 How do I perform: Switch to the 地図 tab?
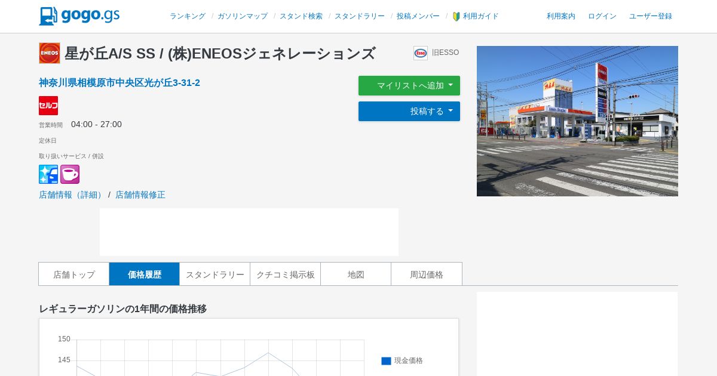tap(356, 275)
